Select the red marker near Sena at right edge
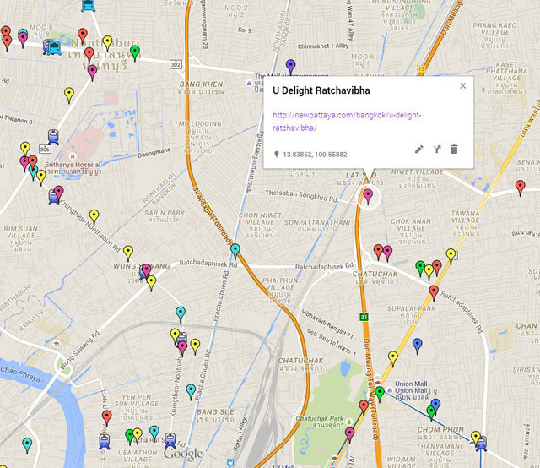 [x=520, y=188]
